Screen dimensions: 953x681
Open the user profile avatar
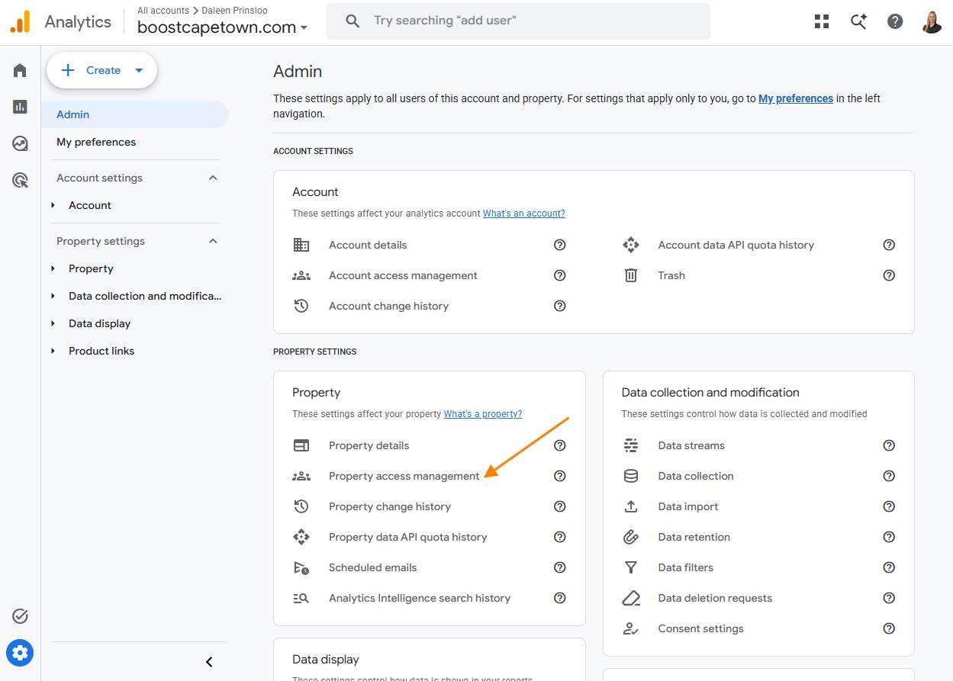[932, 21]
